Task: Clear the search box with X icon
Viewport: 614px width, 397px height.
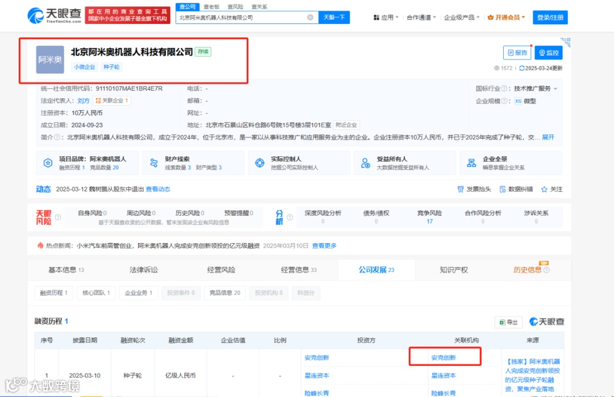Action: pos(310,17)
